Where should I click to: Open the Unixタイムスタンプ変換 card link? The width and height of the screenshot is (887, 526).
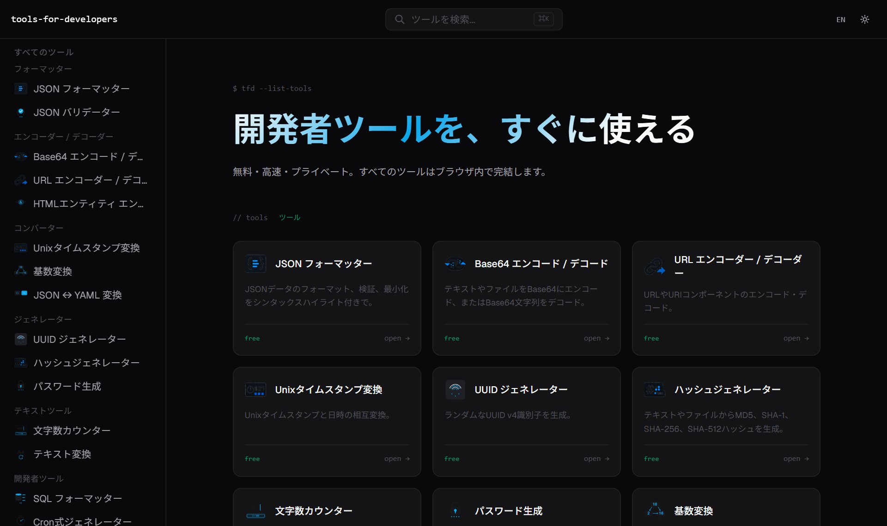[x=397, y=459]
